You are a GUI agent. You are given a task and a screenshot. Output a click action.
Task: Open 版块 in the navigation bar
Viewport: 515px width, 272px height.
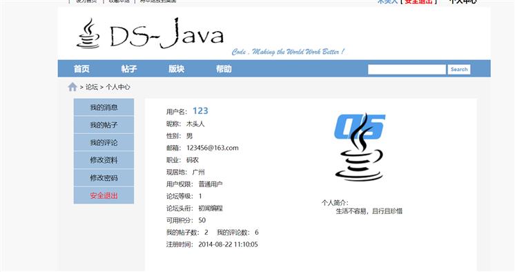coord(176,68)
